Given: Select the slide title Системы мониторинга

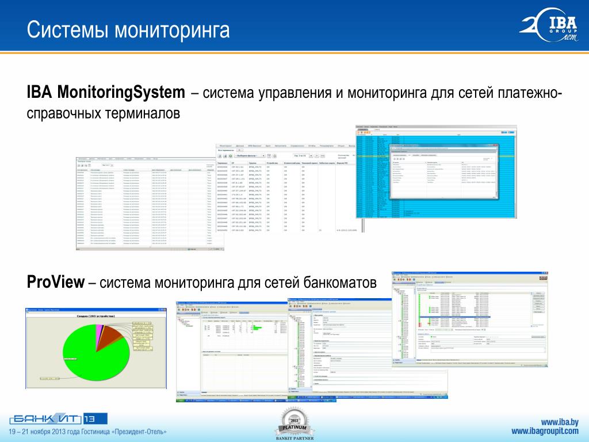Looking at the screenshot, I should tap(128, 30).
